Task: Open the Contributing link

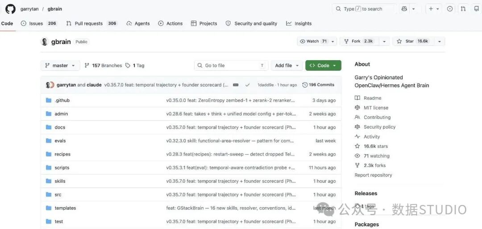Action: [377, 117]
